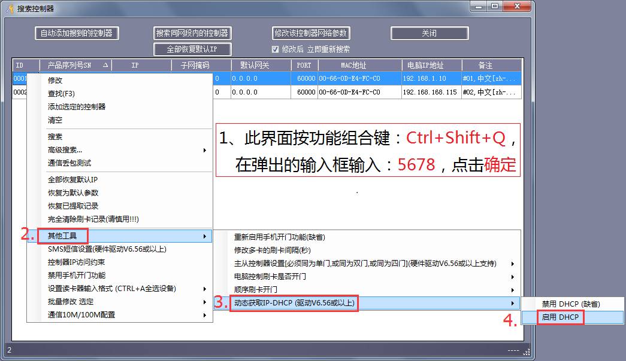Click the 自动添加搜到的控制器 button
The image size is (626, 361).
pyautogui.click(x=77, y=33)
